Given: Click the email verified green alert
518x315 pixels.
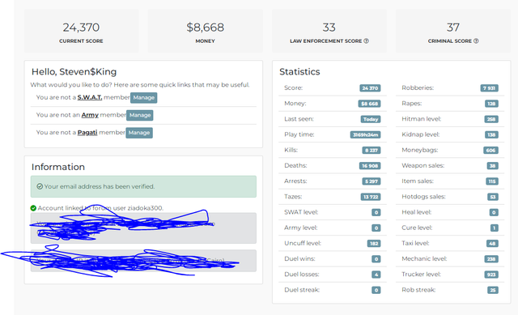Looking at the screenshot, I should point(143,186).
